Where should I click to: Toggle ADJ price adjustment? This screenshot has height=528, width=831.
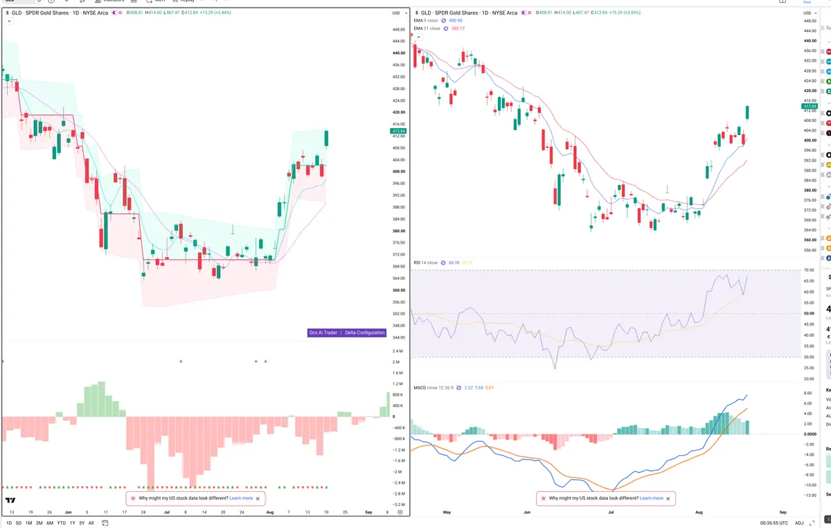pos(799,522)
